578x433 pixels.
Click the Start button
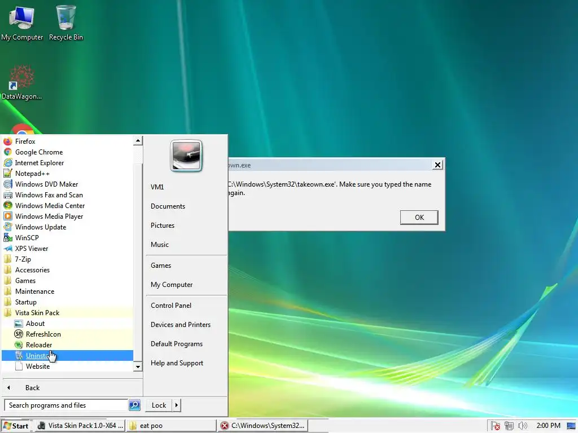click(x=16, y=426)
